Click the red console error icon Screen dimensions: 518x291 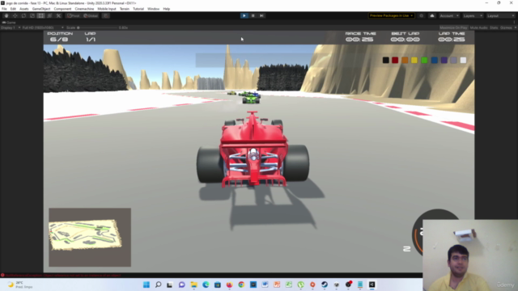(2, 275)
